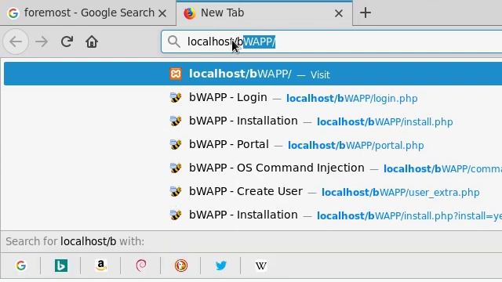
Task: Open a new tab with plus button
Action: click(366, 13)
